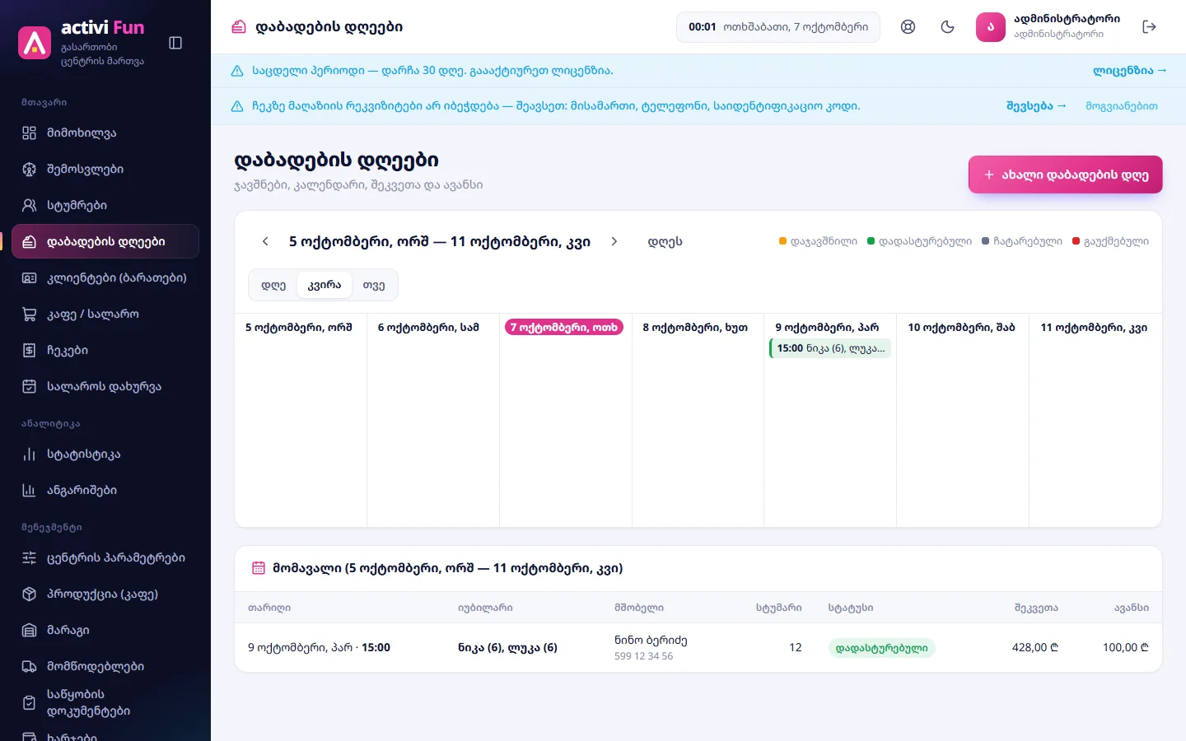Go to previous week with left chevron
The width and height of the screenshot is (1186, 741).
(265, 241)
